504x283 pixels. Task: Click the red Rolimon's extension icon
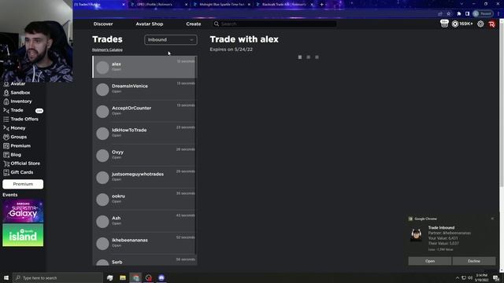pos(491,24)
